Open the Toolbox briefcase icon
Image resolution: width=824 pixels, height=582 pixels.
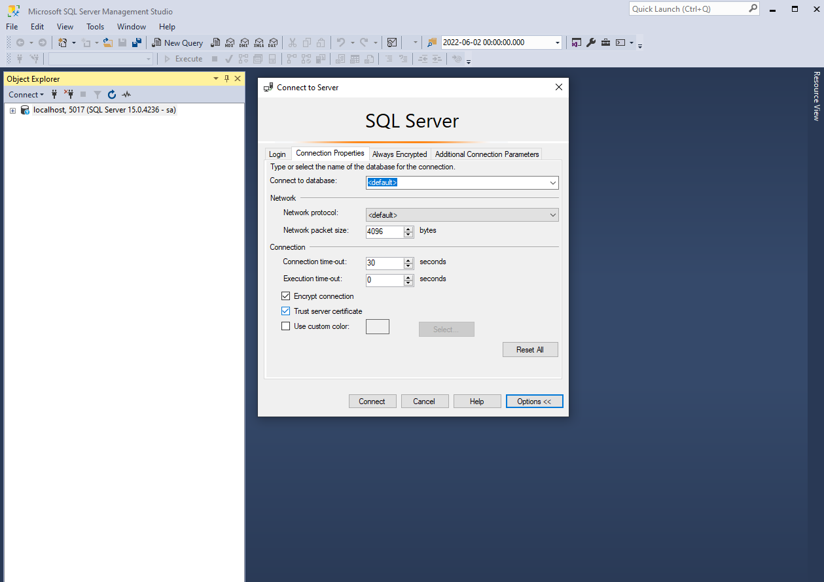coord(605,43)
